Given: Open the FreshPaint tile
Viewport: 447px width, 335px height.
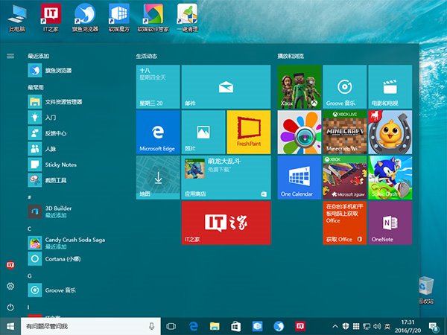Looking at the screenshot, I should point(247,133).
